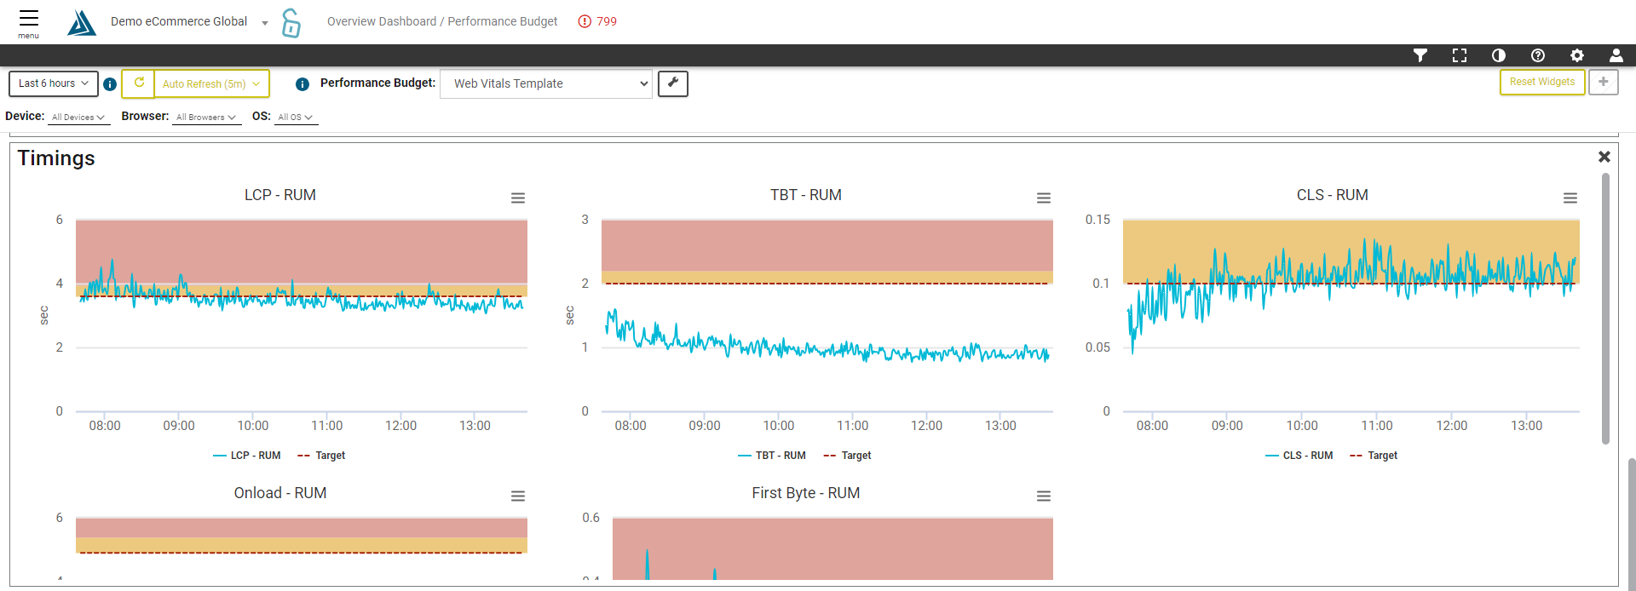Screen dimensions: 1636x591
Task: Click the plus add widget button
Action: tap(1604, 82)
